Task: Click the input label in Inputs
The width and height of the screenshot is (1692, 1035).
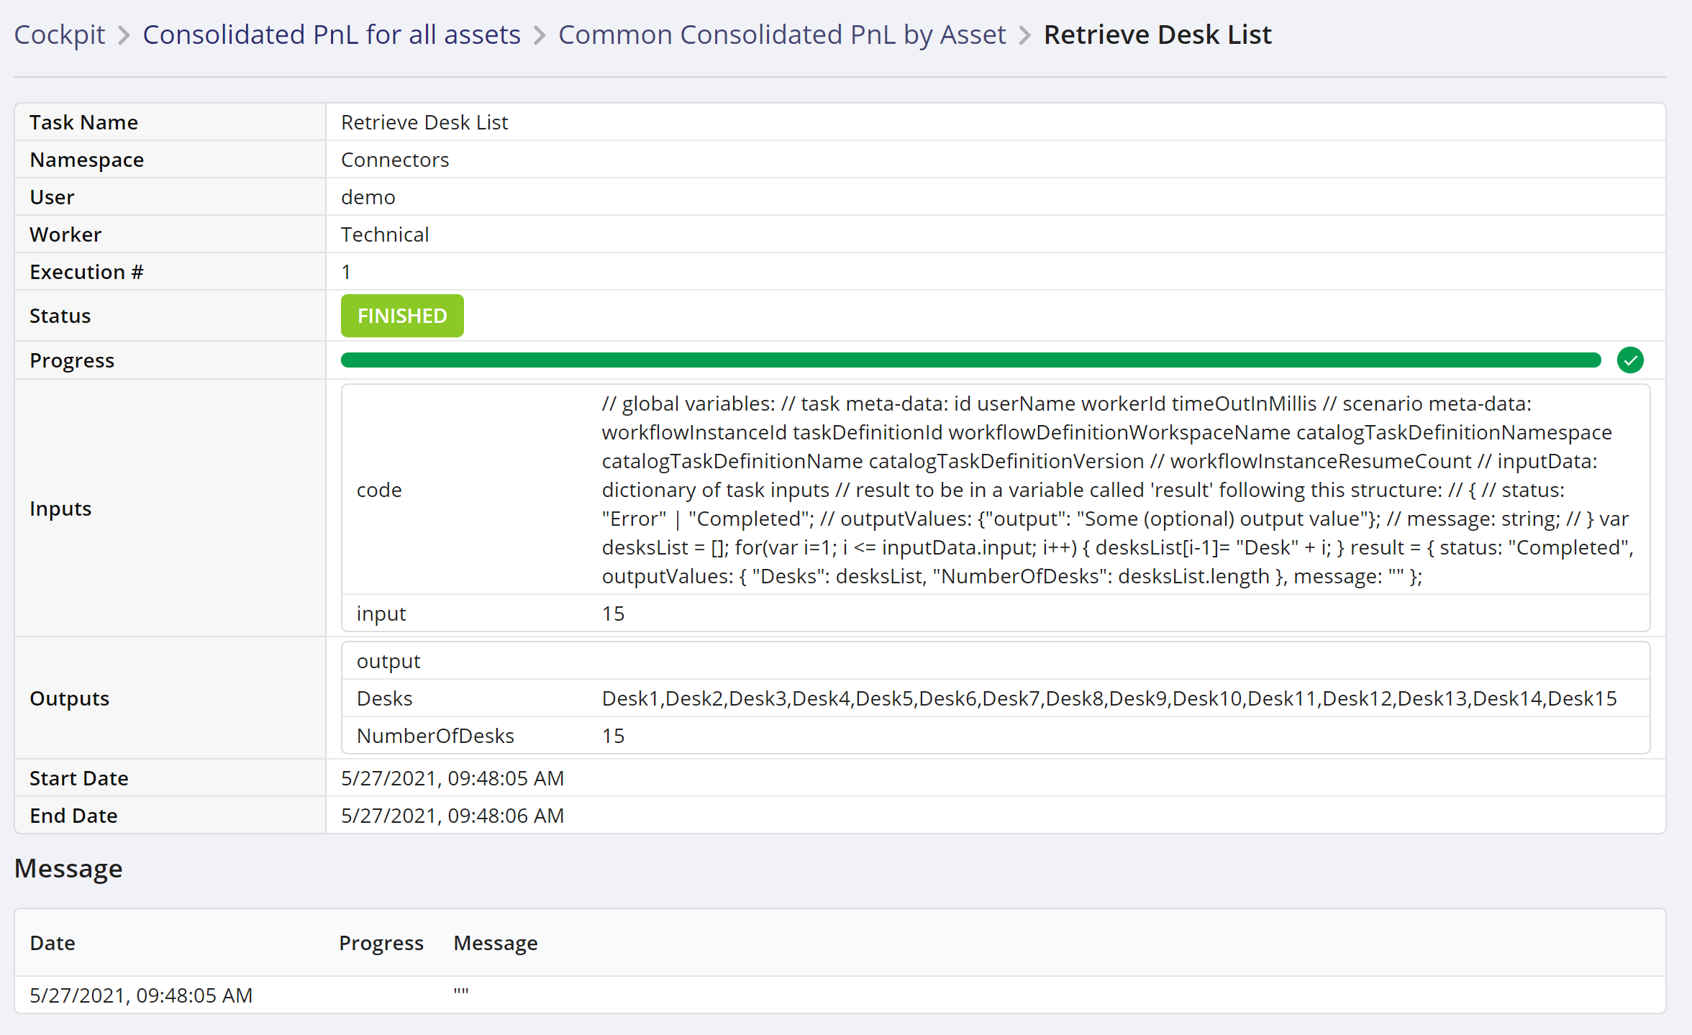Action: 381,614
